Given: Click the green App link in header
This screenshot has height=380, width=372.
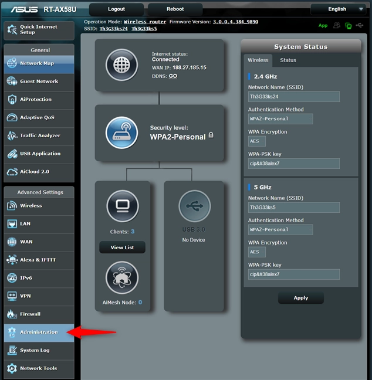Looking at the screenshot, I should point(323,25).
